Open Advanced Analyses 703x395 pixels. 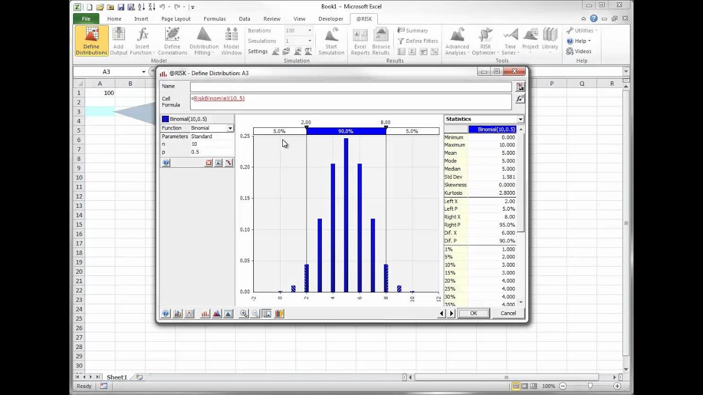(x=457, y=42)
